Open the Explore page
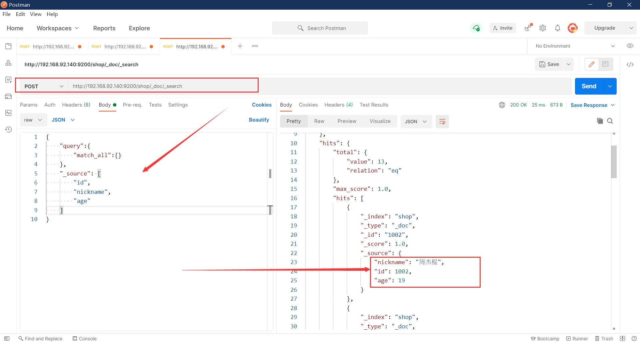640x343 pixels. (139, 28)
